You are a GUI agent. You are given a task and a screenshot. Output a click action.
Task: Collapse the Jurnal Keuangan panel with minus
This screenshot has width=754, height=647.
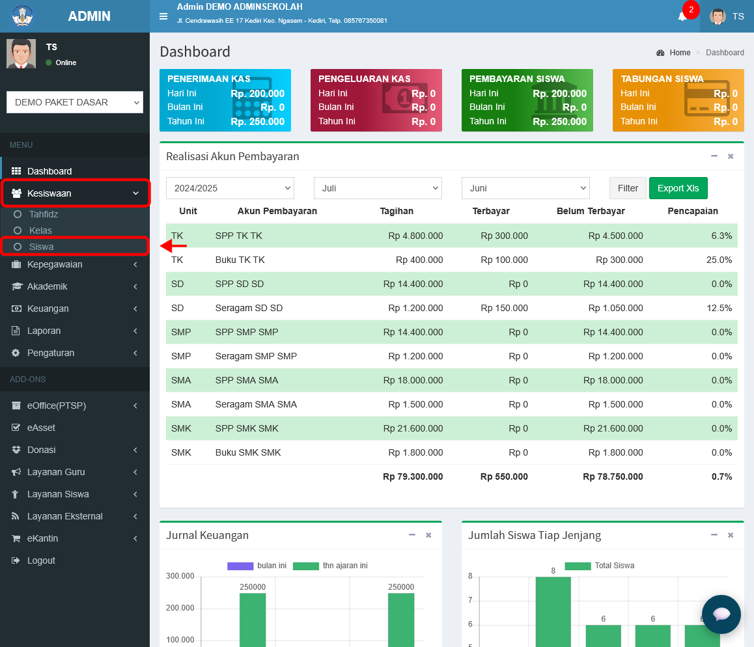(x=412, y=535)
